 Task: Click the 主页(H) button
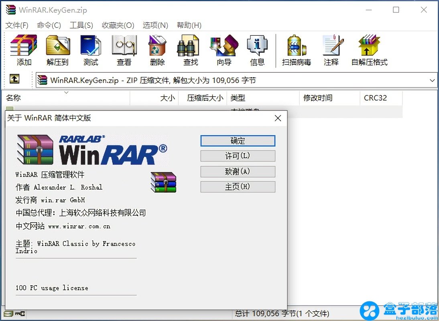(x=238, y=187)
